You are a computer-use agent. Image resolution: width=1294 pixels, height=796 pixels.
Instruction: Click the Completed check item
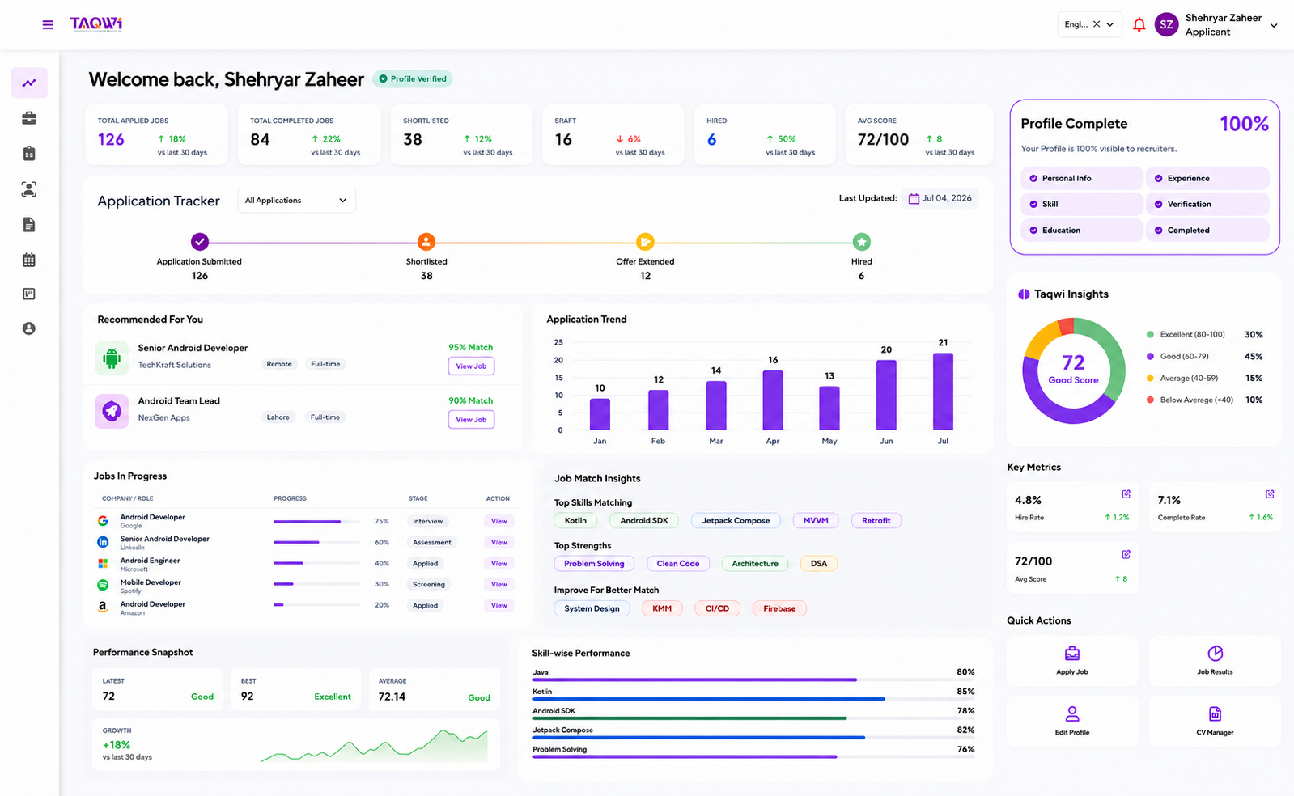(x=1207, y=230)
